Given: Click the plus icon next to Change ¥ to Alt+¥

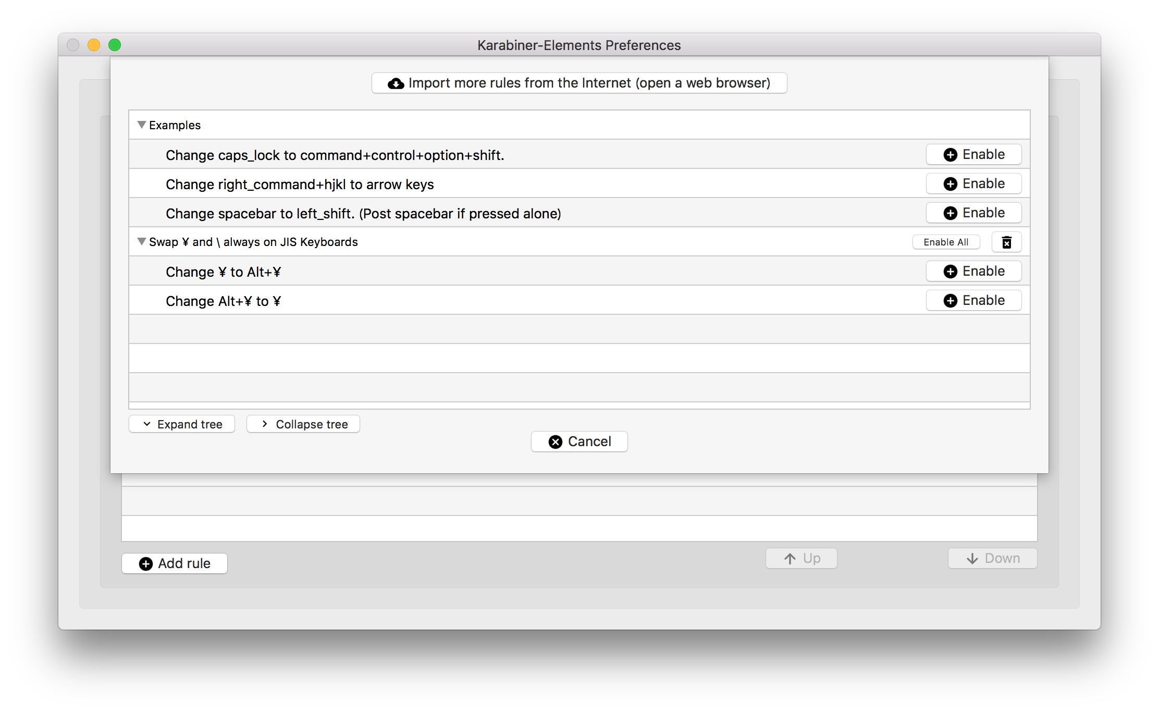Looking at the screenshot, I should tap(950, 271).
